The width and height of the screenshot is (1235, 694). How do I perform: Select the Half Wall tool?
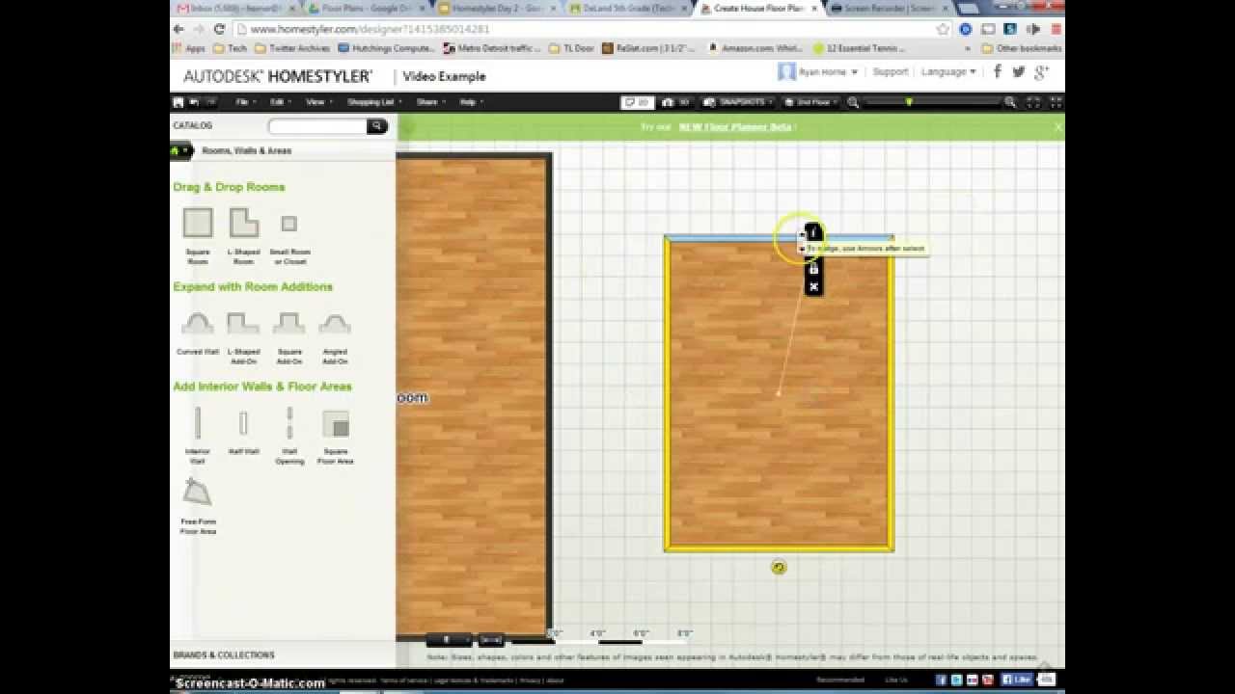tap(243, 423)
